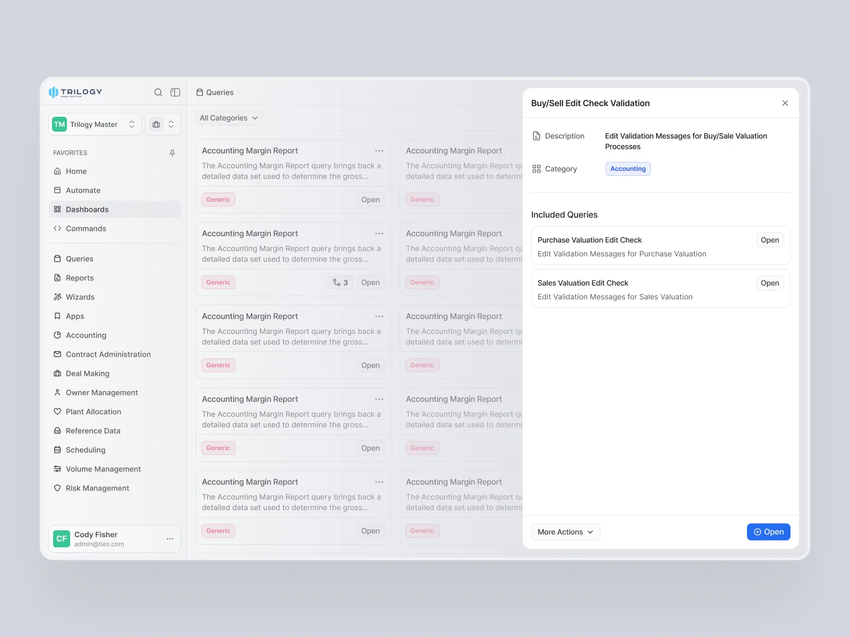
Task: Click the Deal Making briefcase icon
Action: 57,373
